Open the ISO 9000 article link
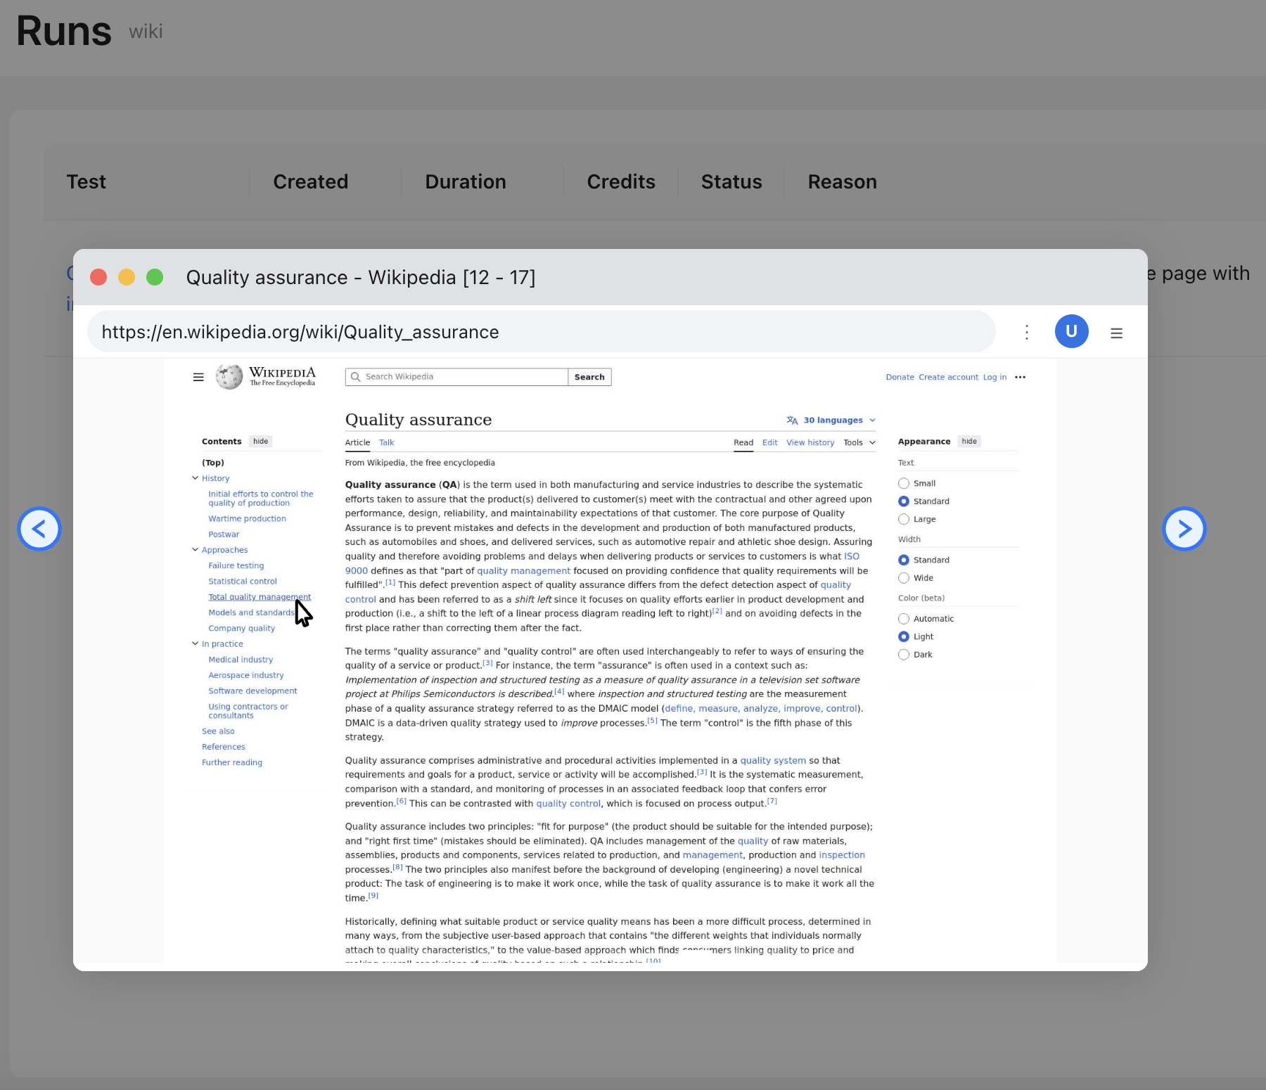 (x=852, y=556)
